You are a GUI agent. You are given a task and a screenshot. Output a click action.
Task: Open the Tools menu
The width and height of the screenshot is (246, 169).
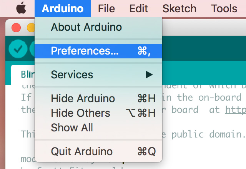pyautogui.click(x=224, y=8)
